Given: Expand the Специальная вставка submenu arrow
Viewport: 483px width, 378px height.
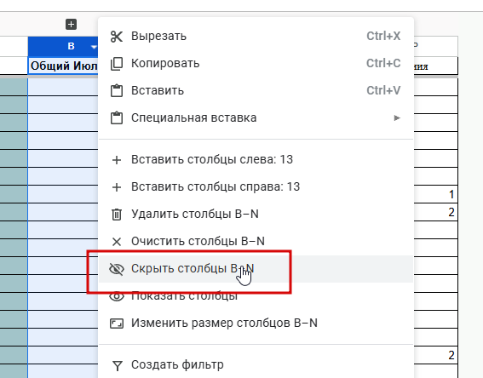Looking at the screenshot, I should point(397,117).
